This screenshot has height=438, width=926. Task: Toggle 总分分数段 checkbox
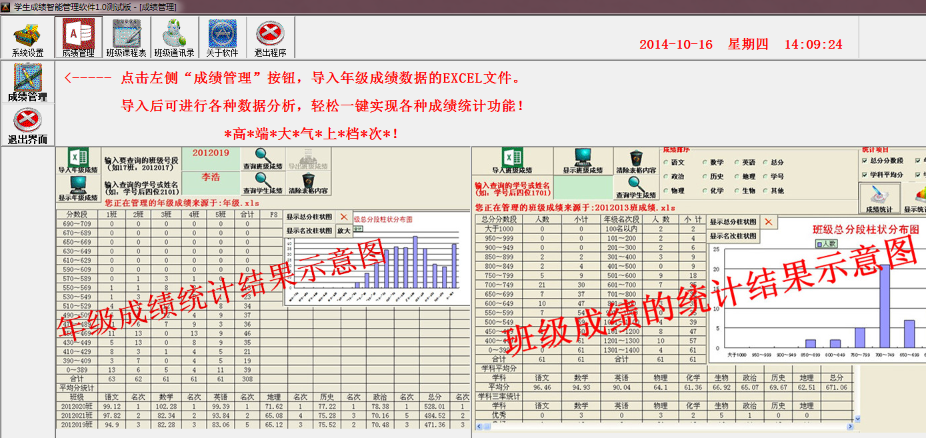point(883,161)
